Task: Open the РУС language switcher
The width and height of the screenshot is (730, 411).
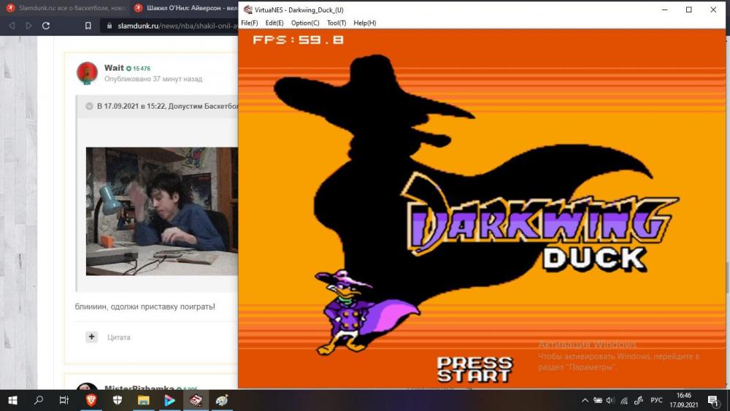Action: pyautogui.click(x=656, y=400)
